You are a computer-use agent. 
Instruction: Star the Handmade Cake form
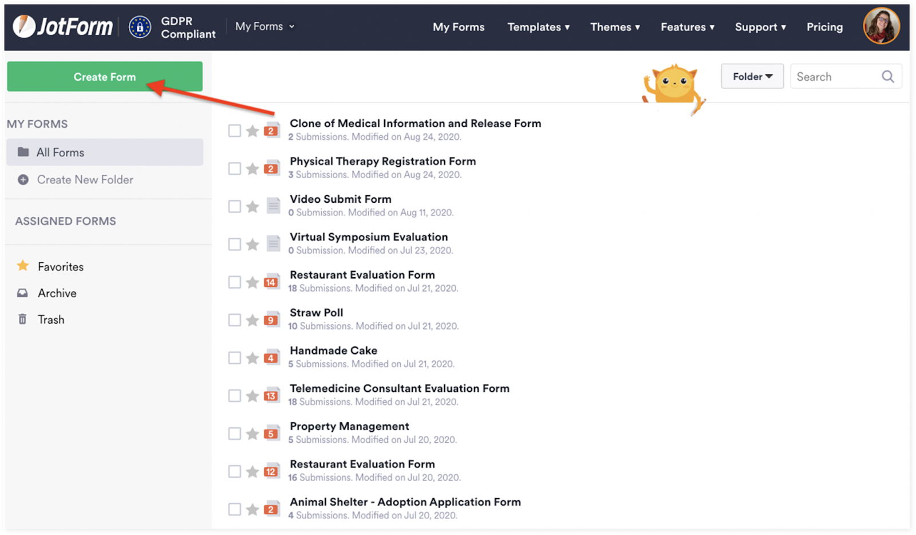click(x=252, y=357)
